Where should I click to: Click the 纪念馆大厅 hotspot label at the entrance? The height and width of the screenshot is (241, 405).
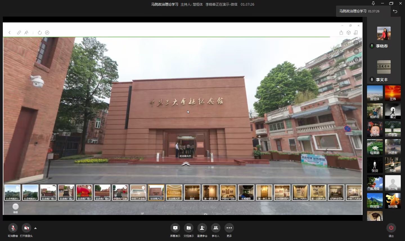coord(185,156)
